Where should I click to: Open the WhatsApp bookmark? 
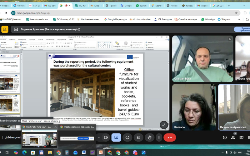click(x=208, y=19)
